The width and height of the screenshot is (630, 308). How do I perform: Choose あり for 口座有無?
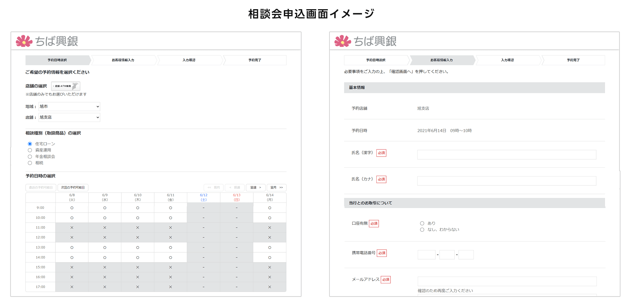422,223
